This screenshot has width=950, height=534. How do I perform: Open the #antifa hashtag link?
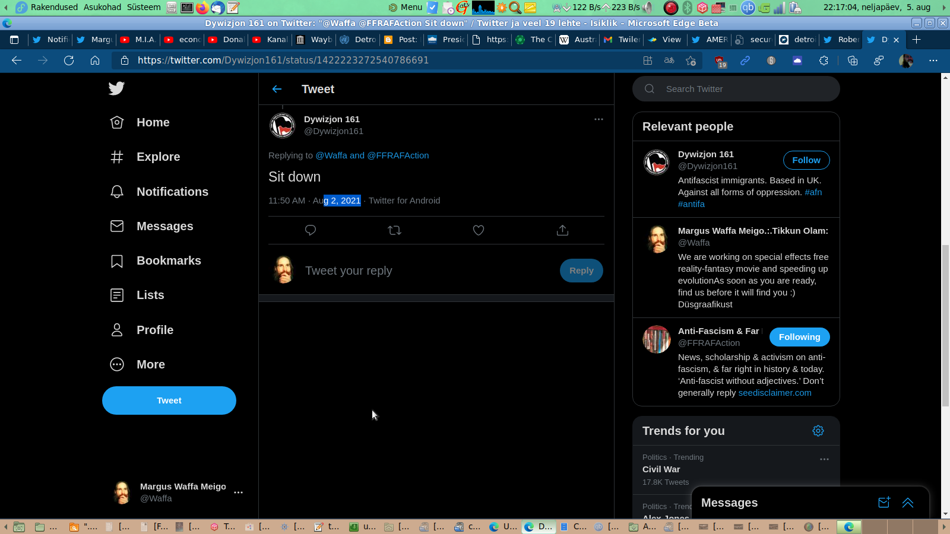click(x=691, y=204)
